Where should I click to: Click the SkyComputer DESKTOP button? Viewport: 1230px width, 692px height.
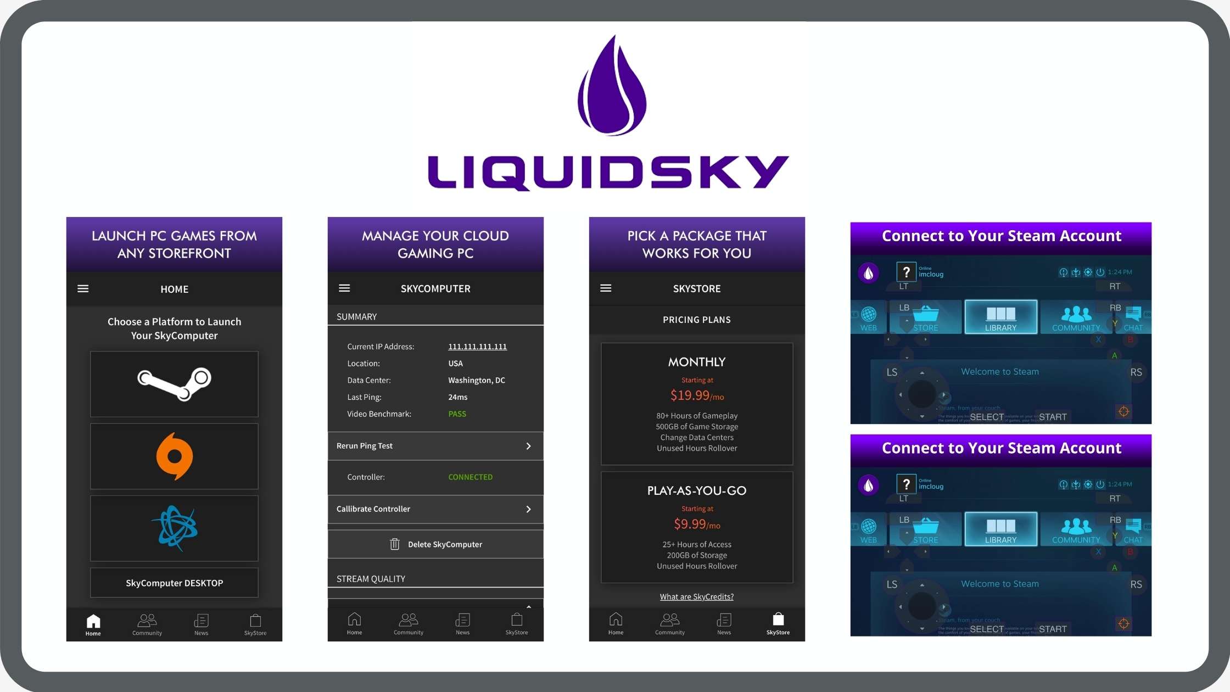pyautogui.click(x=174, y=583)
